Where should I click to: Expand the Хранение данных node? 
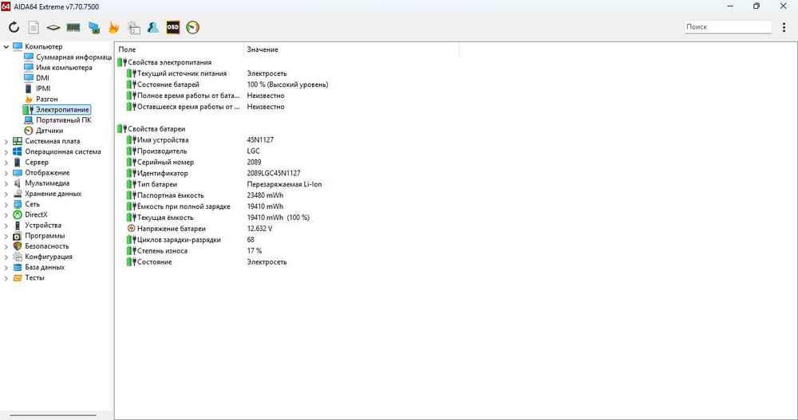(6, 194)
